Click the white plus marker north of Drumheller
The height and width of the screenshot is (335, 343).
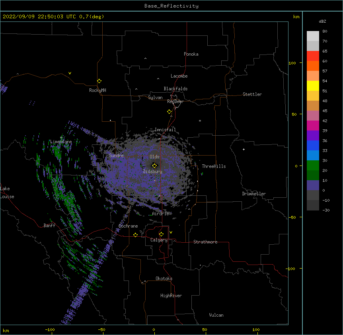(244, 149)
